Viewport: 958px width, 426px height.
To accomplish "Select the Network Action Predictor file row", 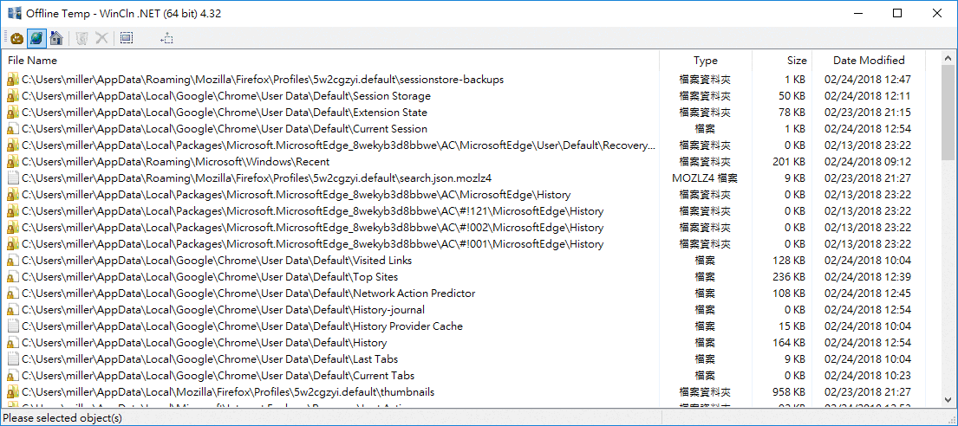I will (x=249, y=294).
